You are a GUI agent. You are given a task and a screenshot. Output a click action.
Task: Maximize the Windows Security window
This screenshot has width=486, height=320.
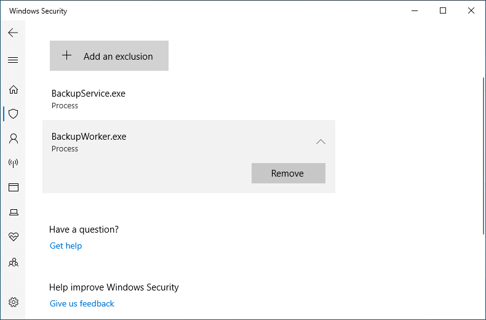click(x=443, y=10)
